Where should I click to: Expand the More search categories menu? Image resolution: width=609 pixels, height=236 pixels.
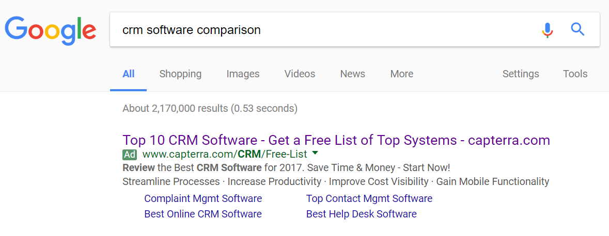[401, 74]
